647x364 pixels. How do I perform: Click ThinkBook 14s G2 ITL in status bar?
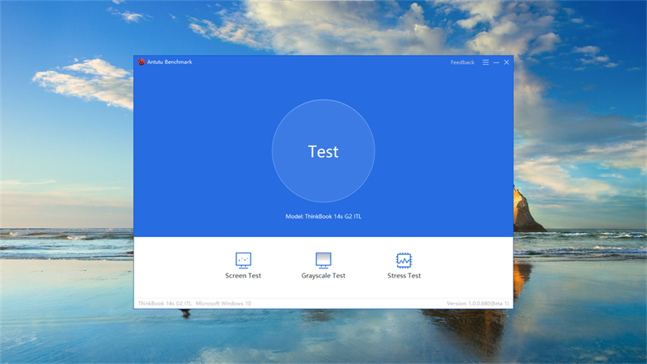click(x=165, y=303)
